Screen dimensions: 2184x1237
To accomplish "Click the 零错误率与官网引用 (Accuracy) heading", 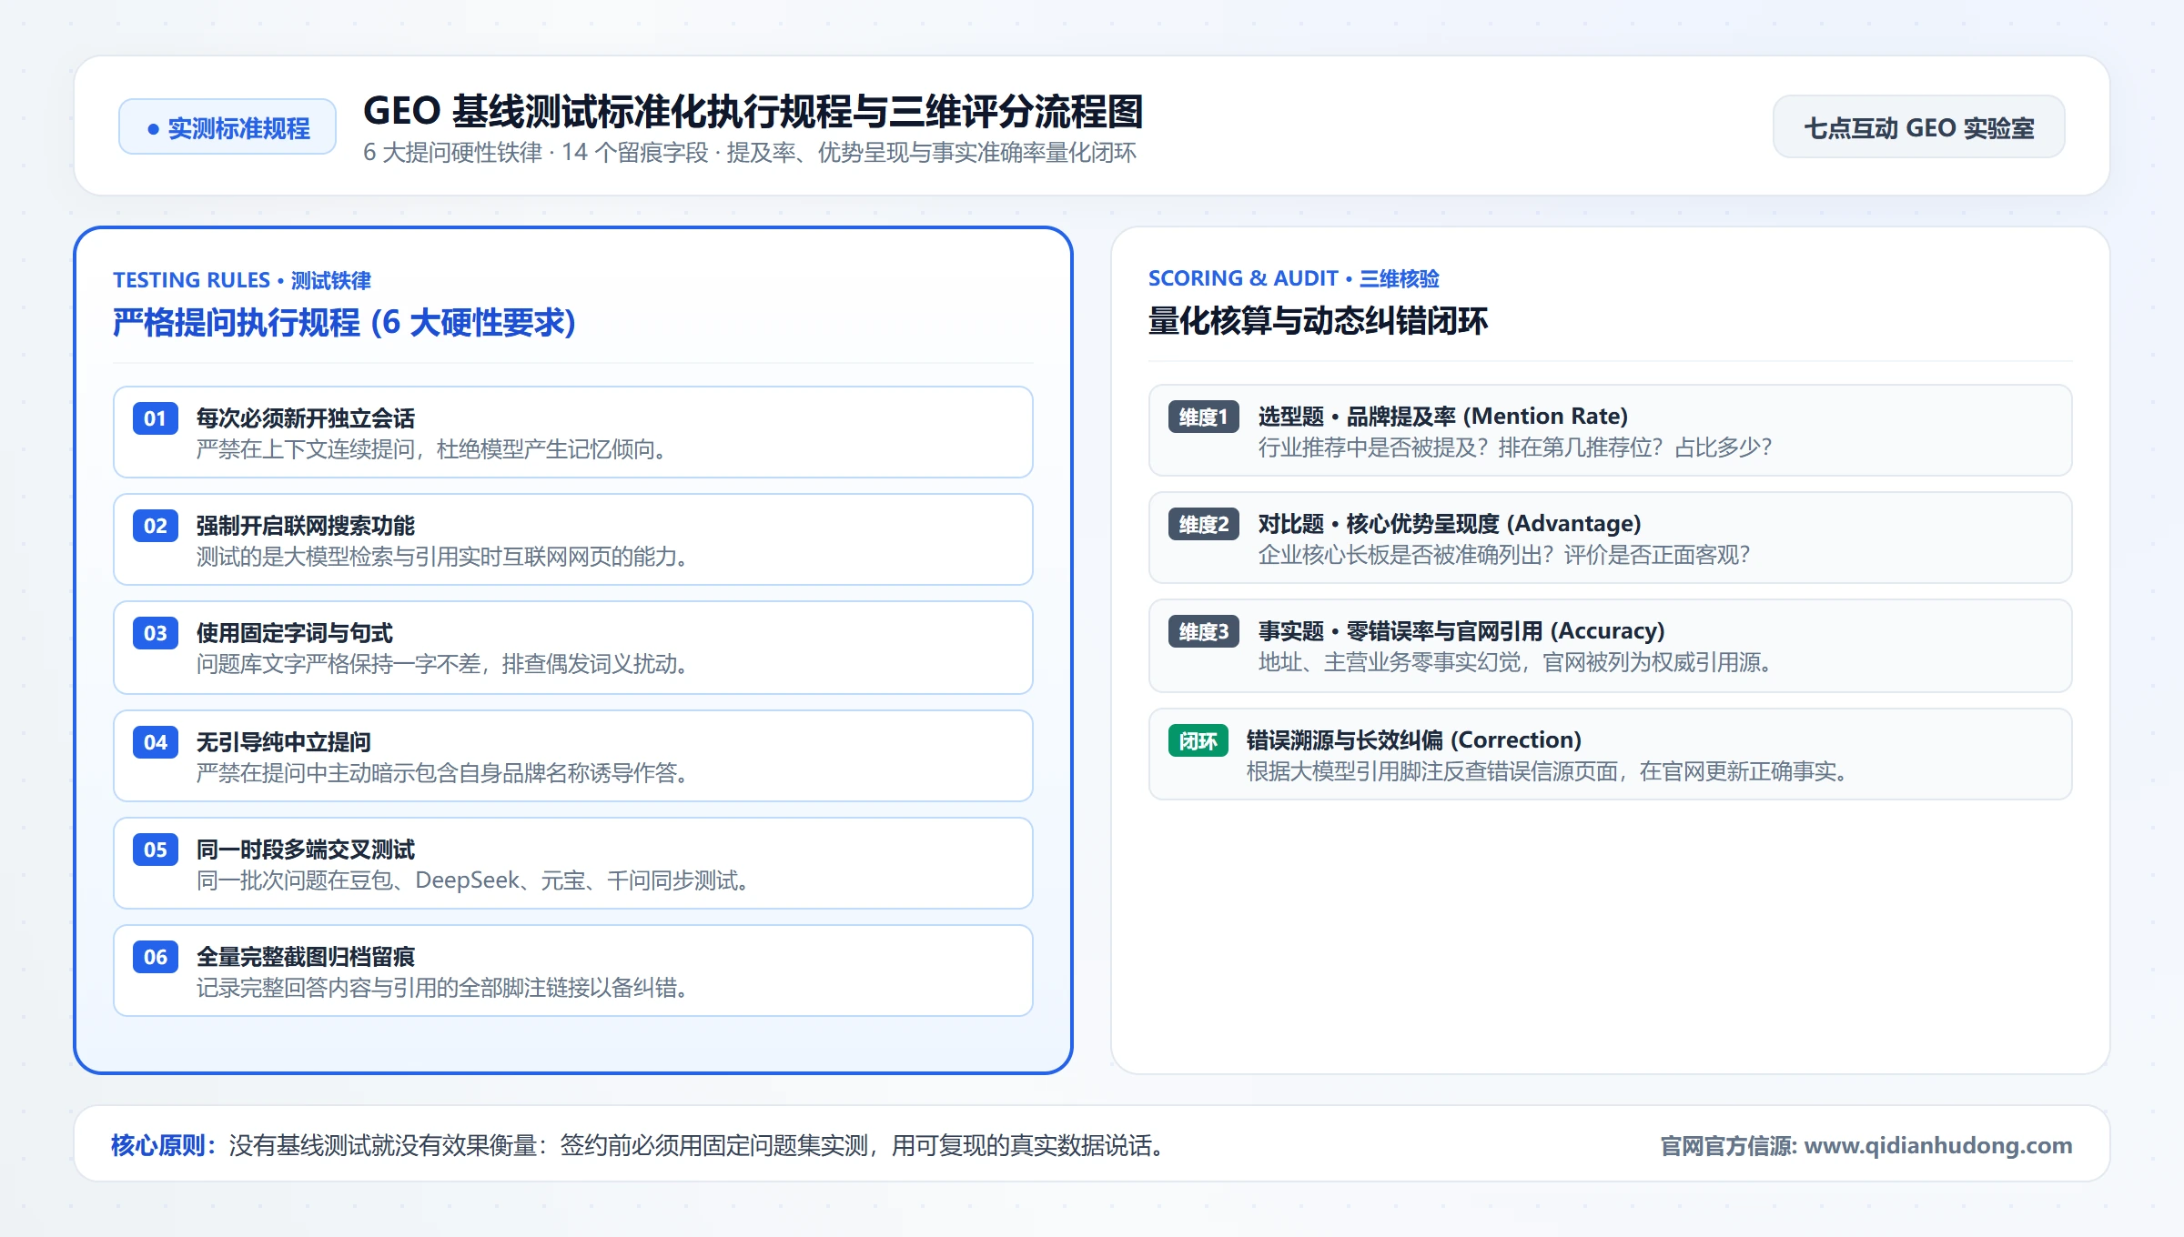I will [x=1505, y=631].
